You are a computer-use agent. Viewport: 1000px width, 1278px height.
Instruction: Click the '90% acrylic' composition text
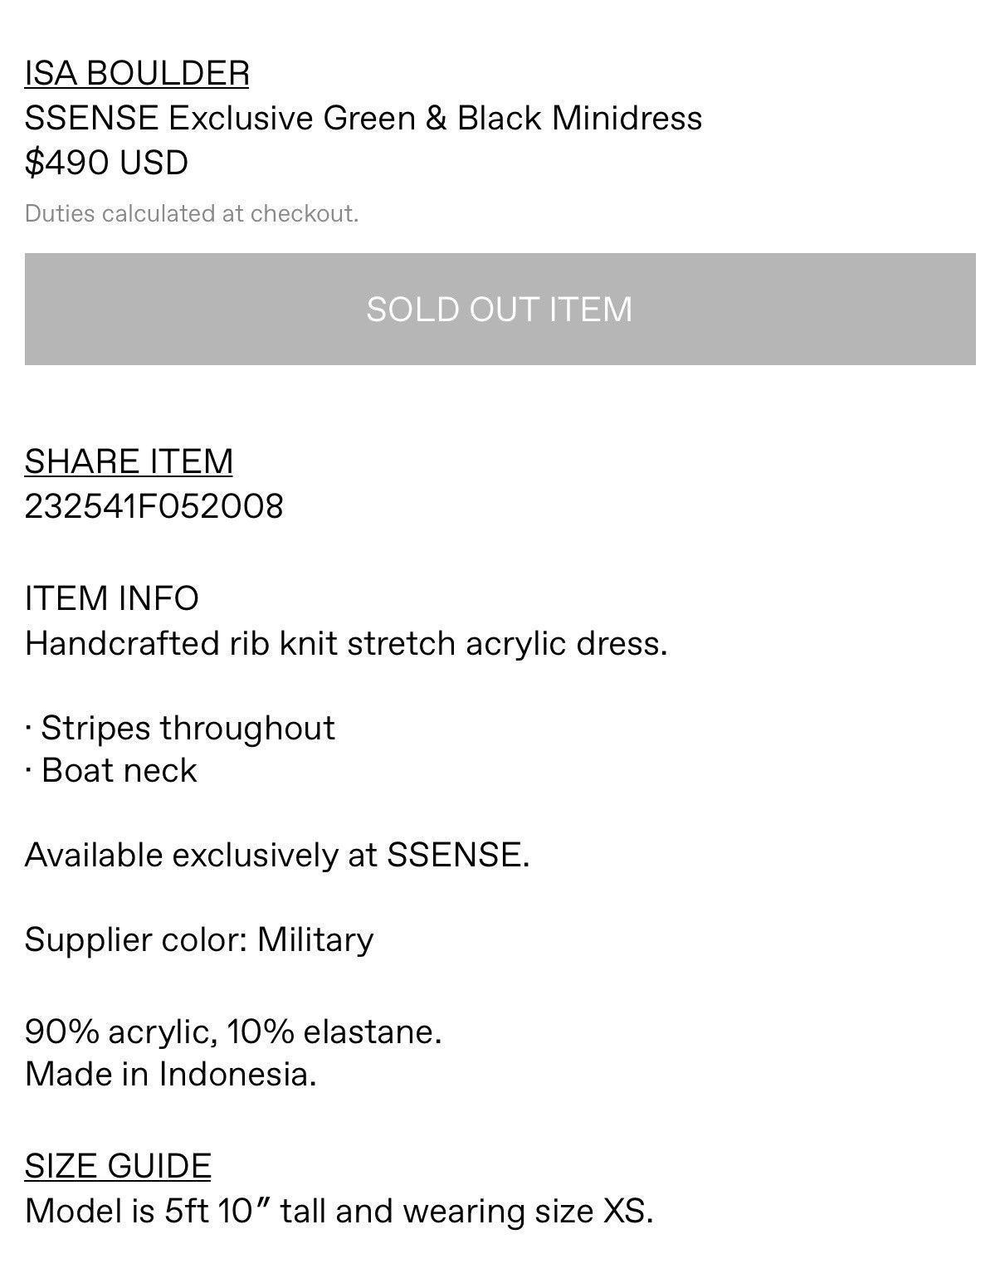[x=121, y=1032]
